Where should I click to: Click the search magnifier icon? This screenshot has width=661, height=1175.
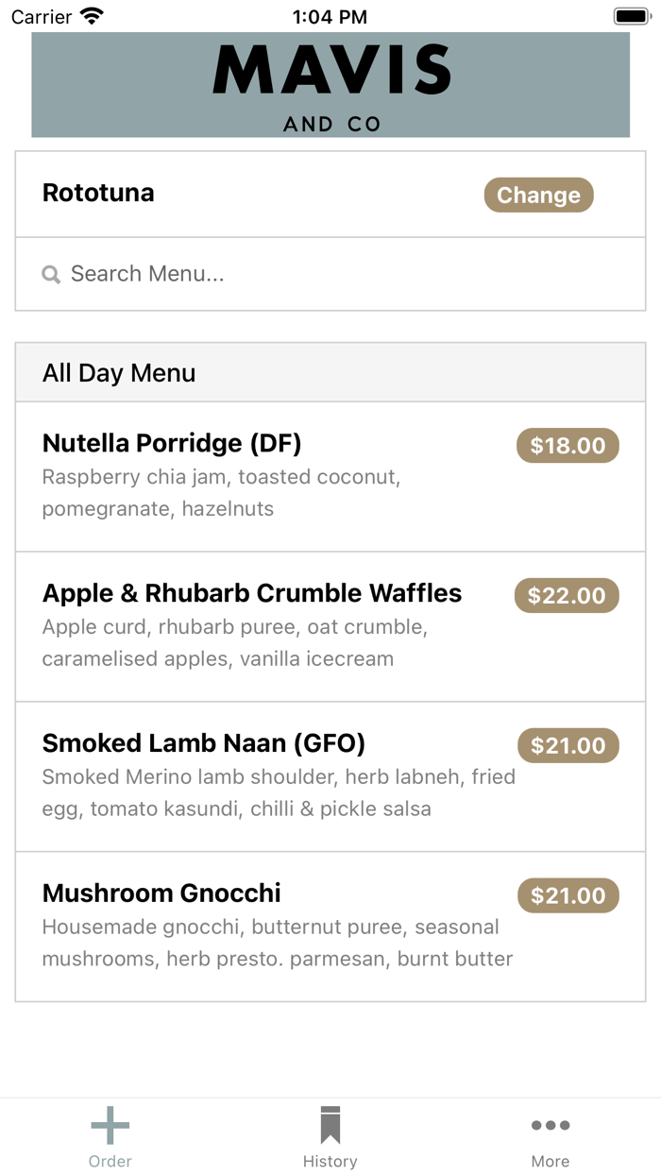51,275
